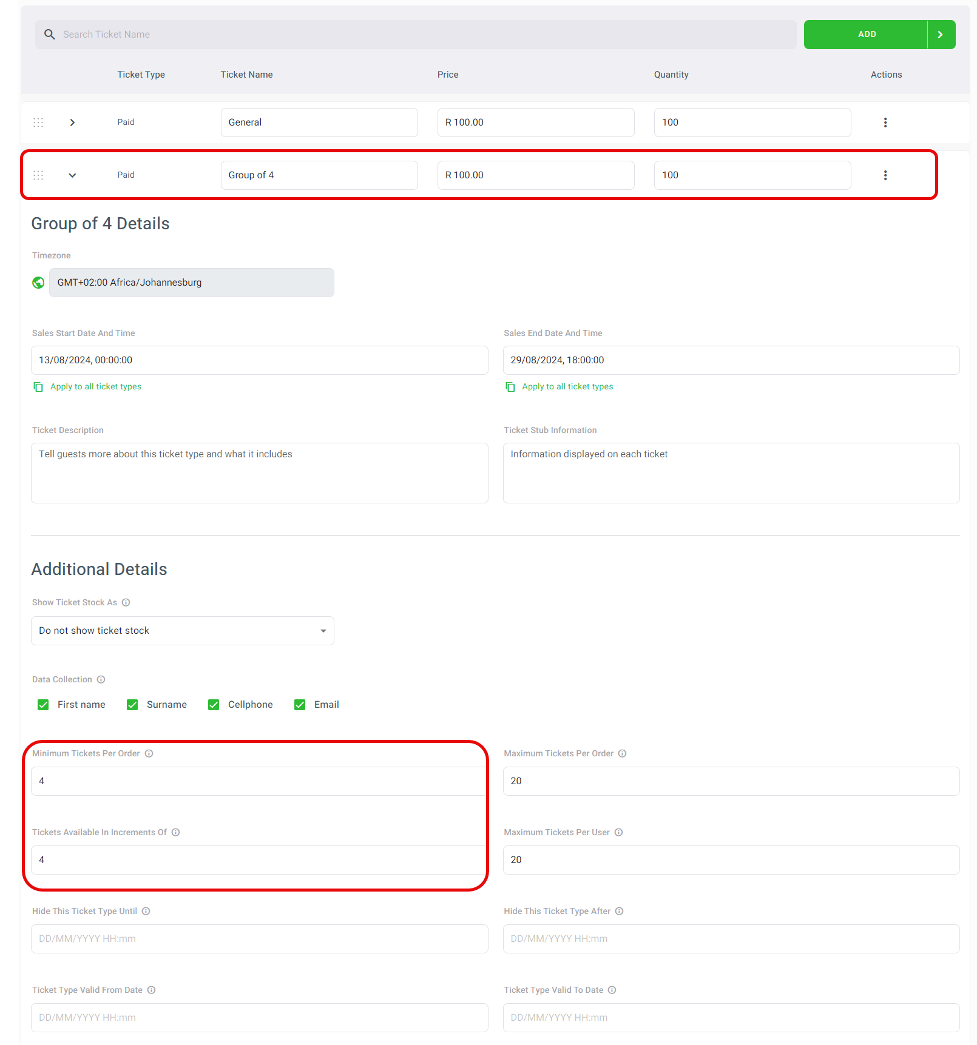Open actions menu for General ticket
977x1045 pixels.
(885, 123)
